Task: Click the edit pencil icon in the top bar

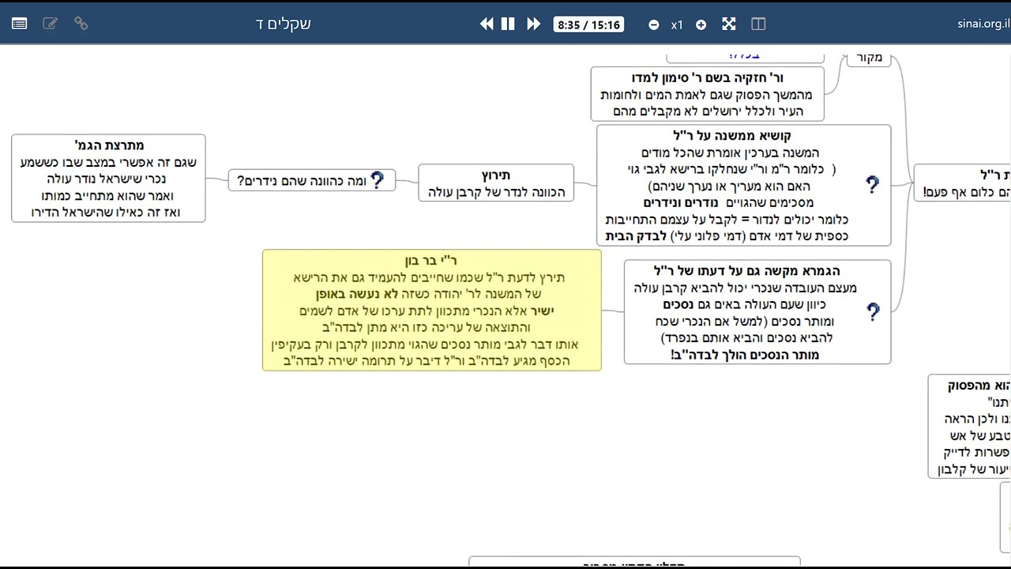Action: pyautogui.click(x=50, y=24)
